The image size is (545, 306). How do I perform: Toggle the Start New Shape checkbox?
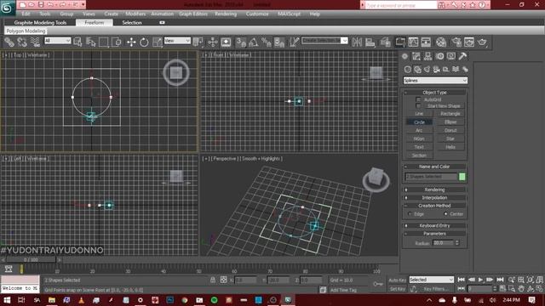(x=418, y=105)
